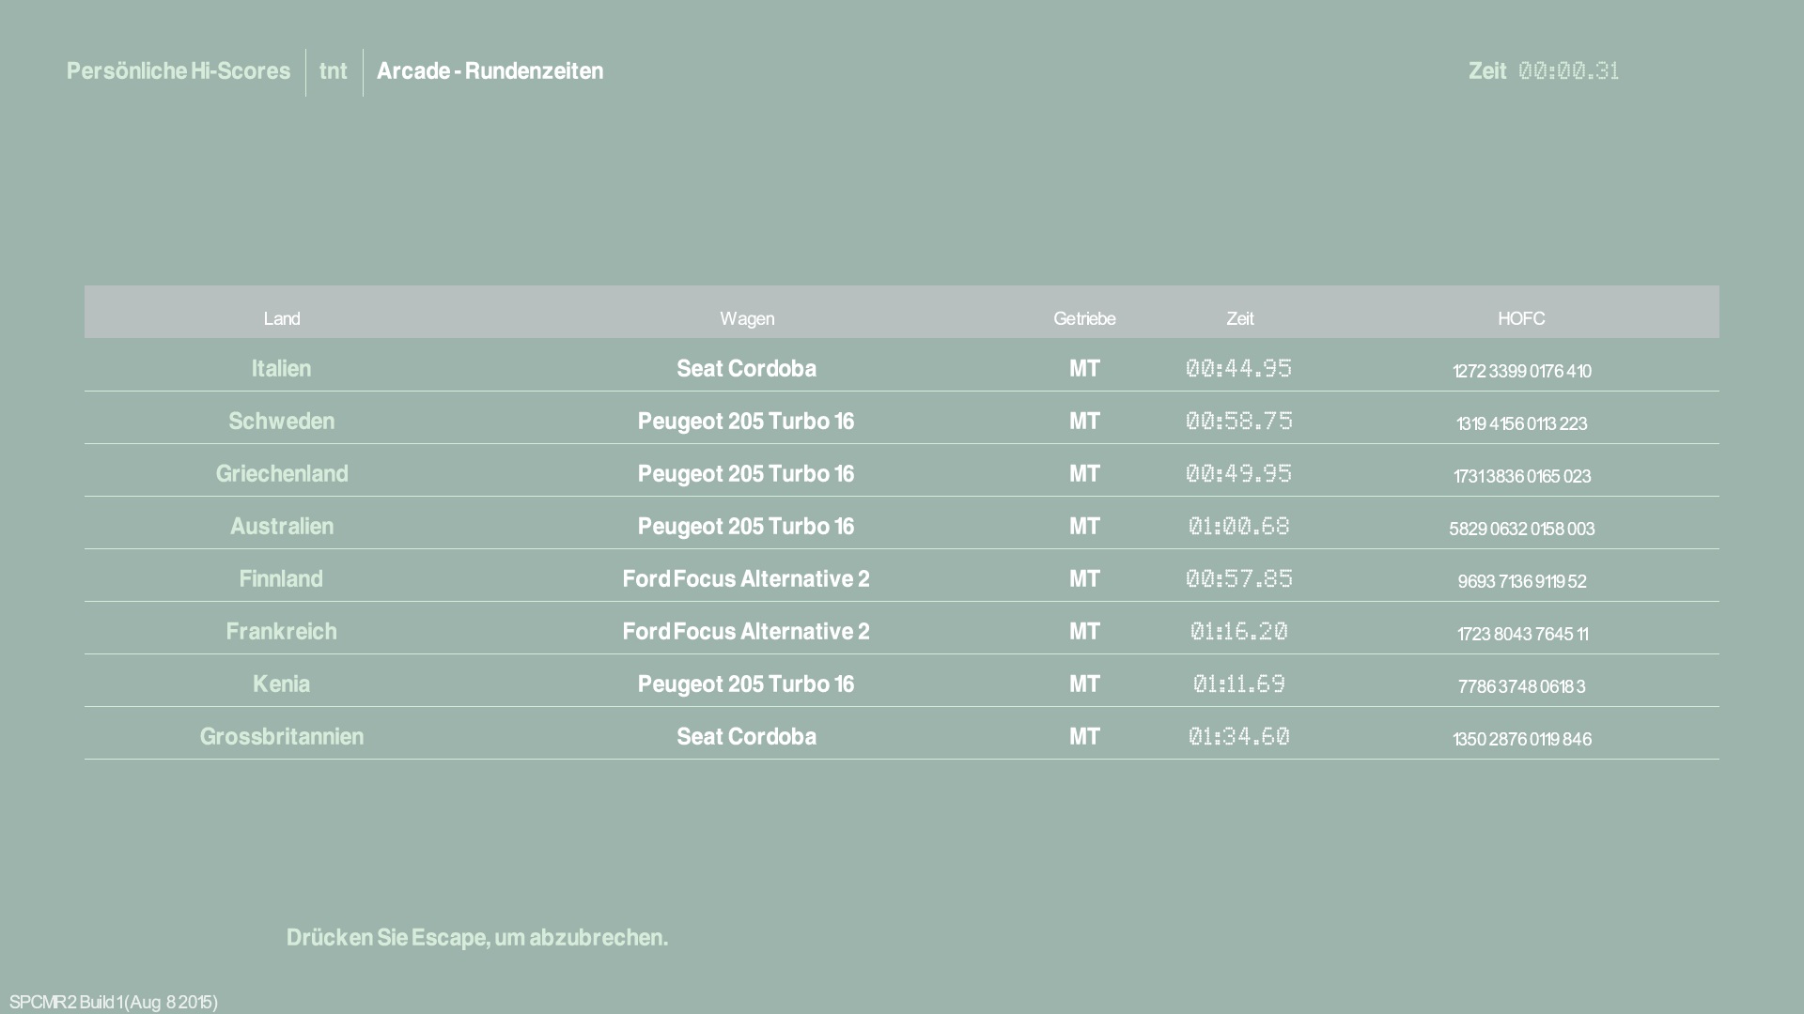Click the Grossbritannien country entry
Image resolution: width=1804 pixels, height=1014 pixels.
[x=281, y=736]
